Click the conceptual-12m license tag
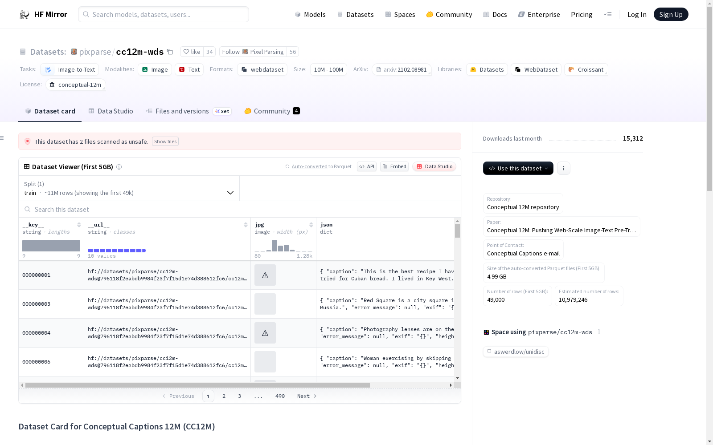This screenshot has width=713, height=445. pos(76,85)
